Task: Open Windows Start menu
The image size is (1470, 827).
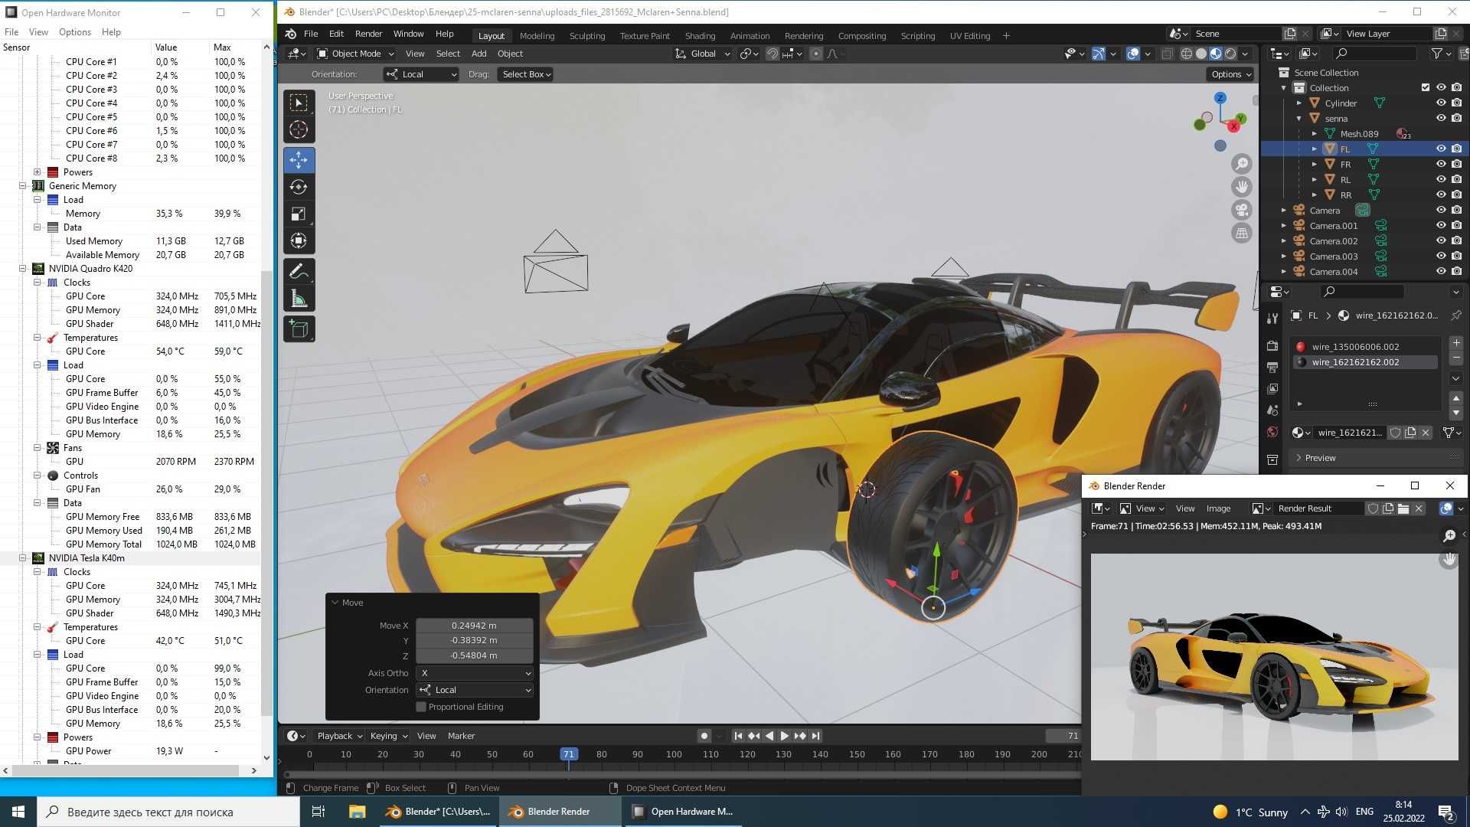Action: 18,812
